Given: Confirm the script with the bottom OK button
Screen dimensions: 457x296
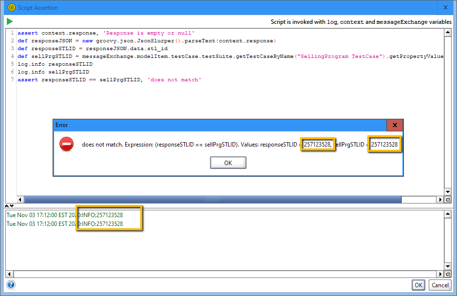Looking at the screenshot, I should (x=418, y=285).
